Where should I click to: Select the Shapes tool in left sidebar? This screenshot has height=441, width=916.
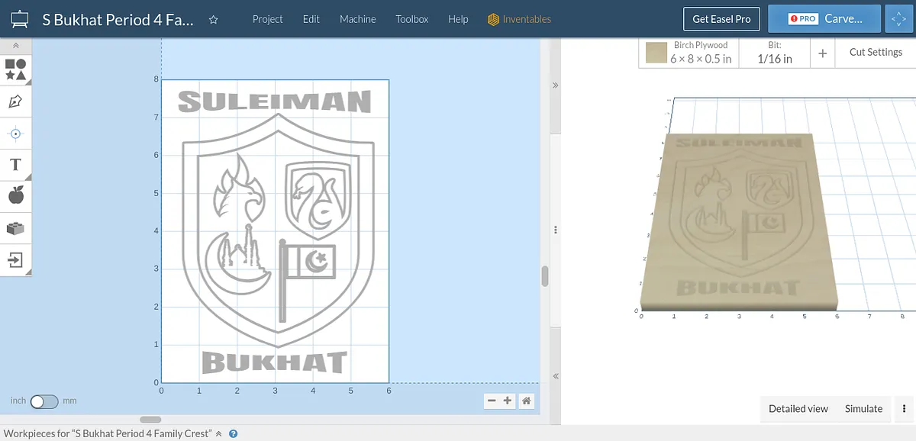pos(16,70)
